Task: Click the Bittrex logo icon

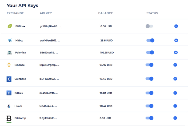Action: tap(9, 93)
